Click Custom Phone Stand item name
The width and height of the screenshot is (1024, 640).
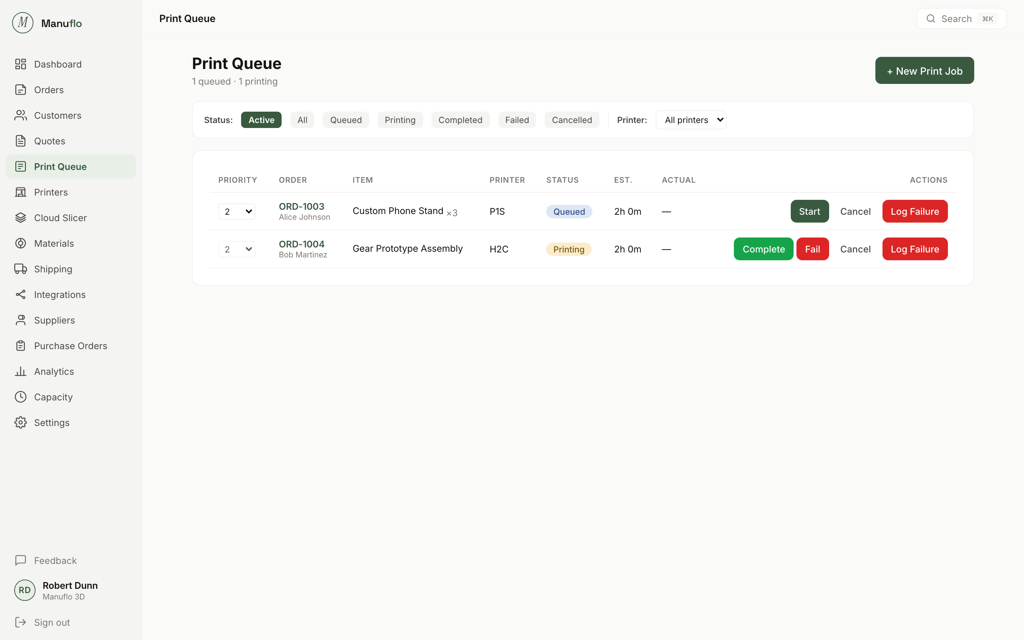pyautogui.click(x=398, y=211)
